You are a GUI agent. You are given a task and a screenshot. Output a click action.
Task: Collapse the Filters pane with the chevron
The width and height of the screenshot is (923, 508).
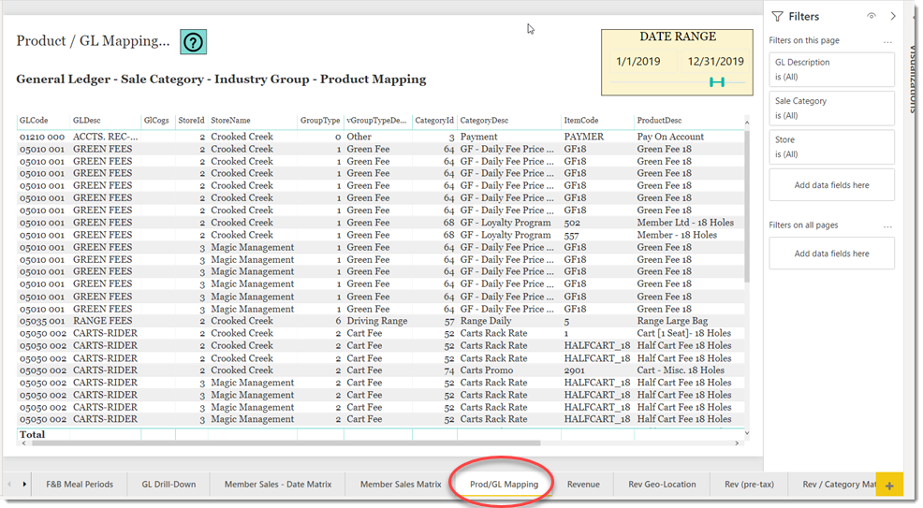pyautogui.click(x=893, y=16)
